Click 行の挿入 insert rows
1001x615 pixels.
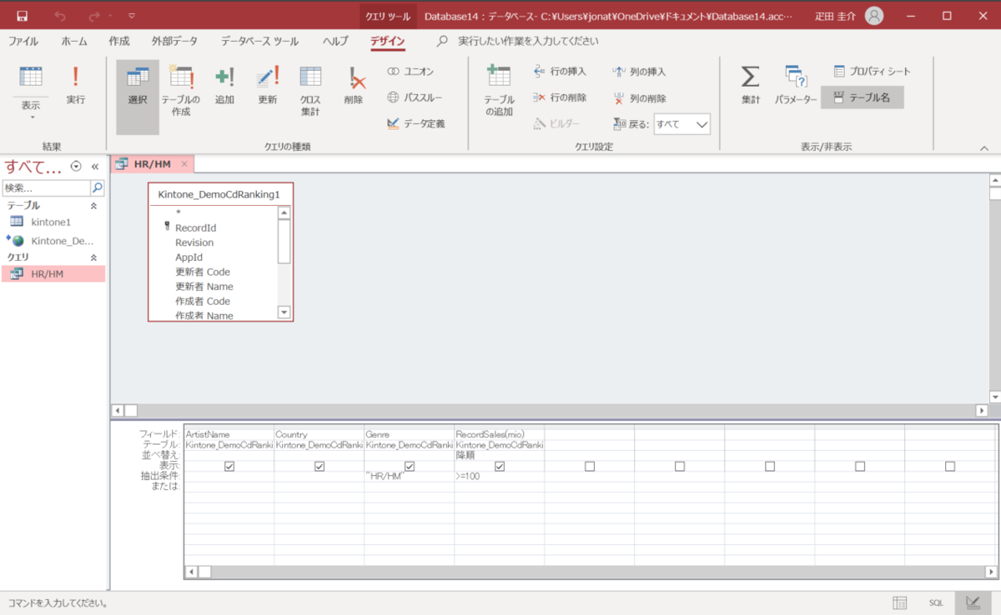560,72
